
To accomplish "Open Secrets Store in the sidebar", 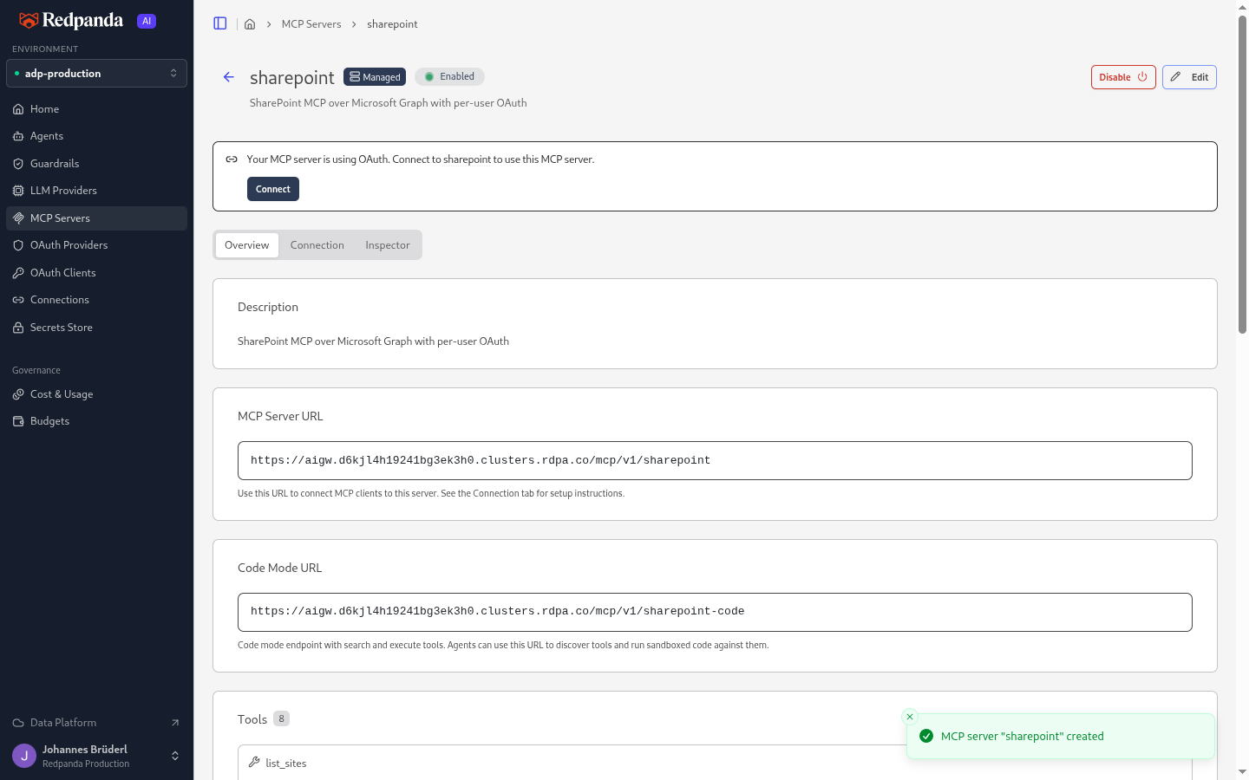I will (x=96, y=328).
